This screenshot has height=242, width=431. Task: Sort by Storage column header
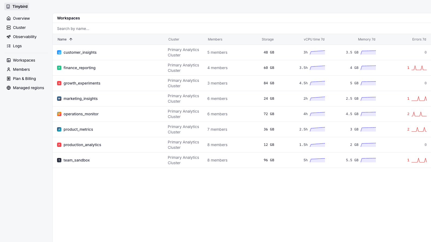268,39
